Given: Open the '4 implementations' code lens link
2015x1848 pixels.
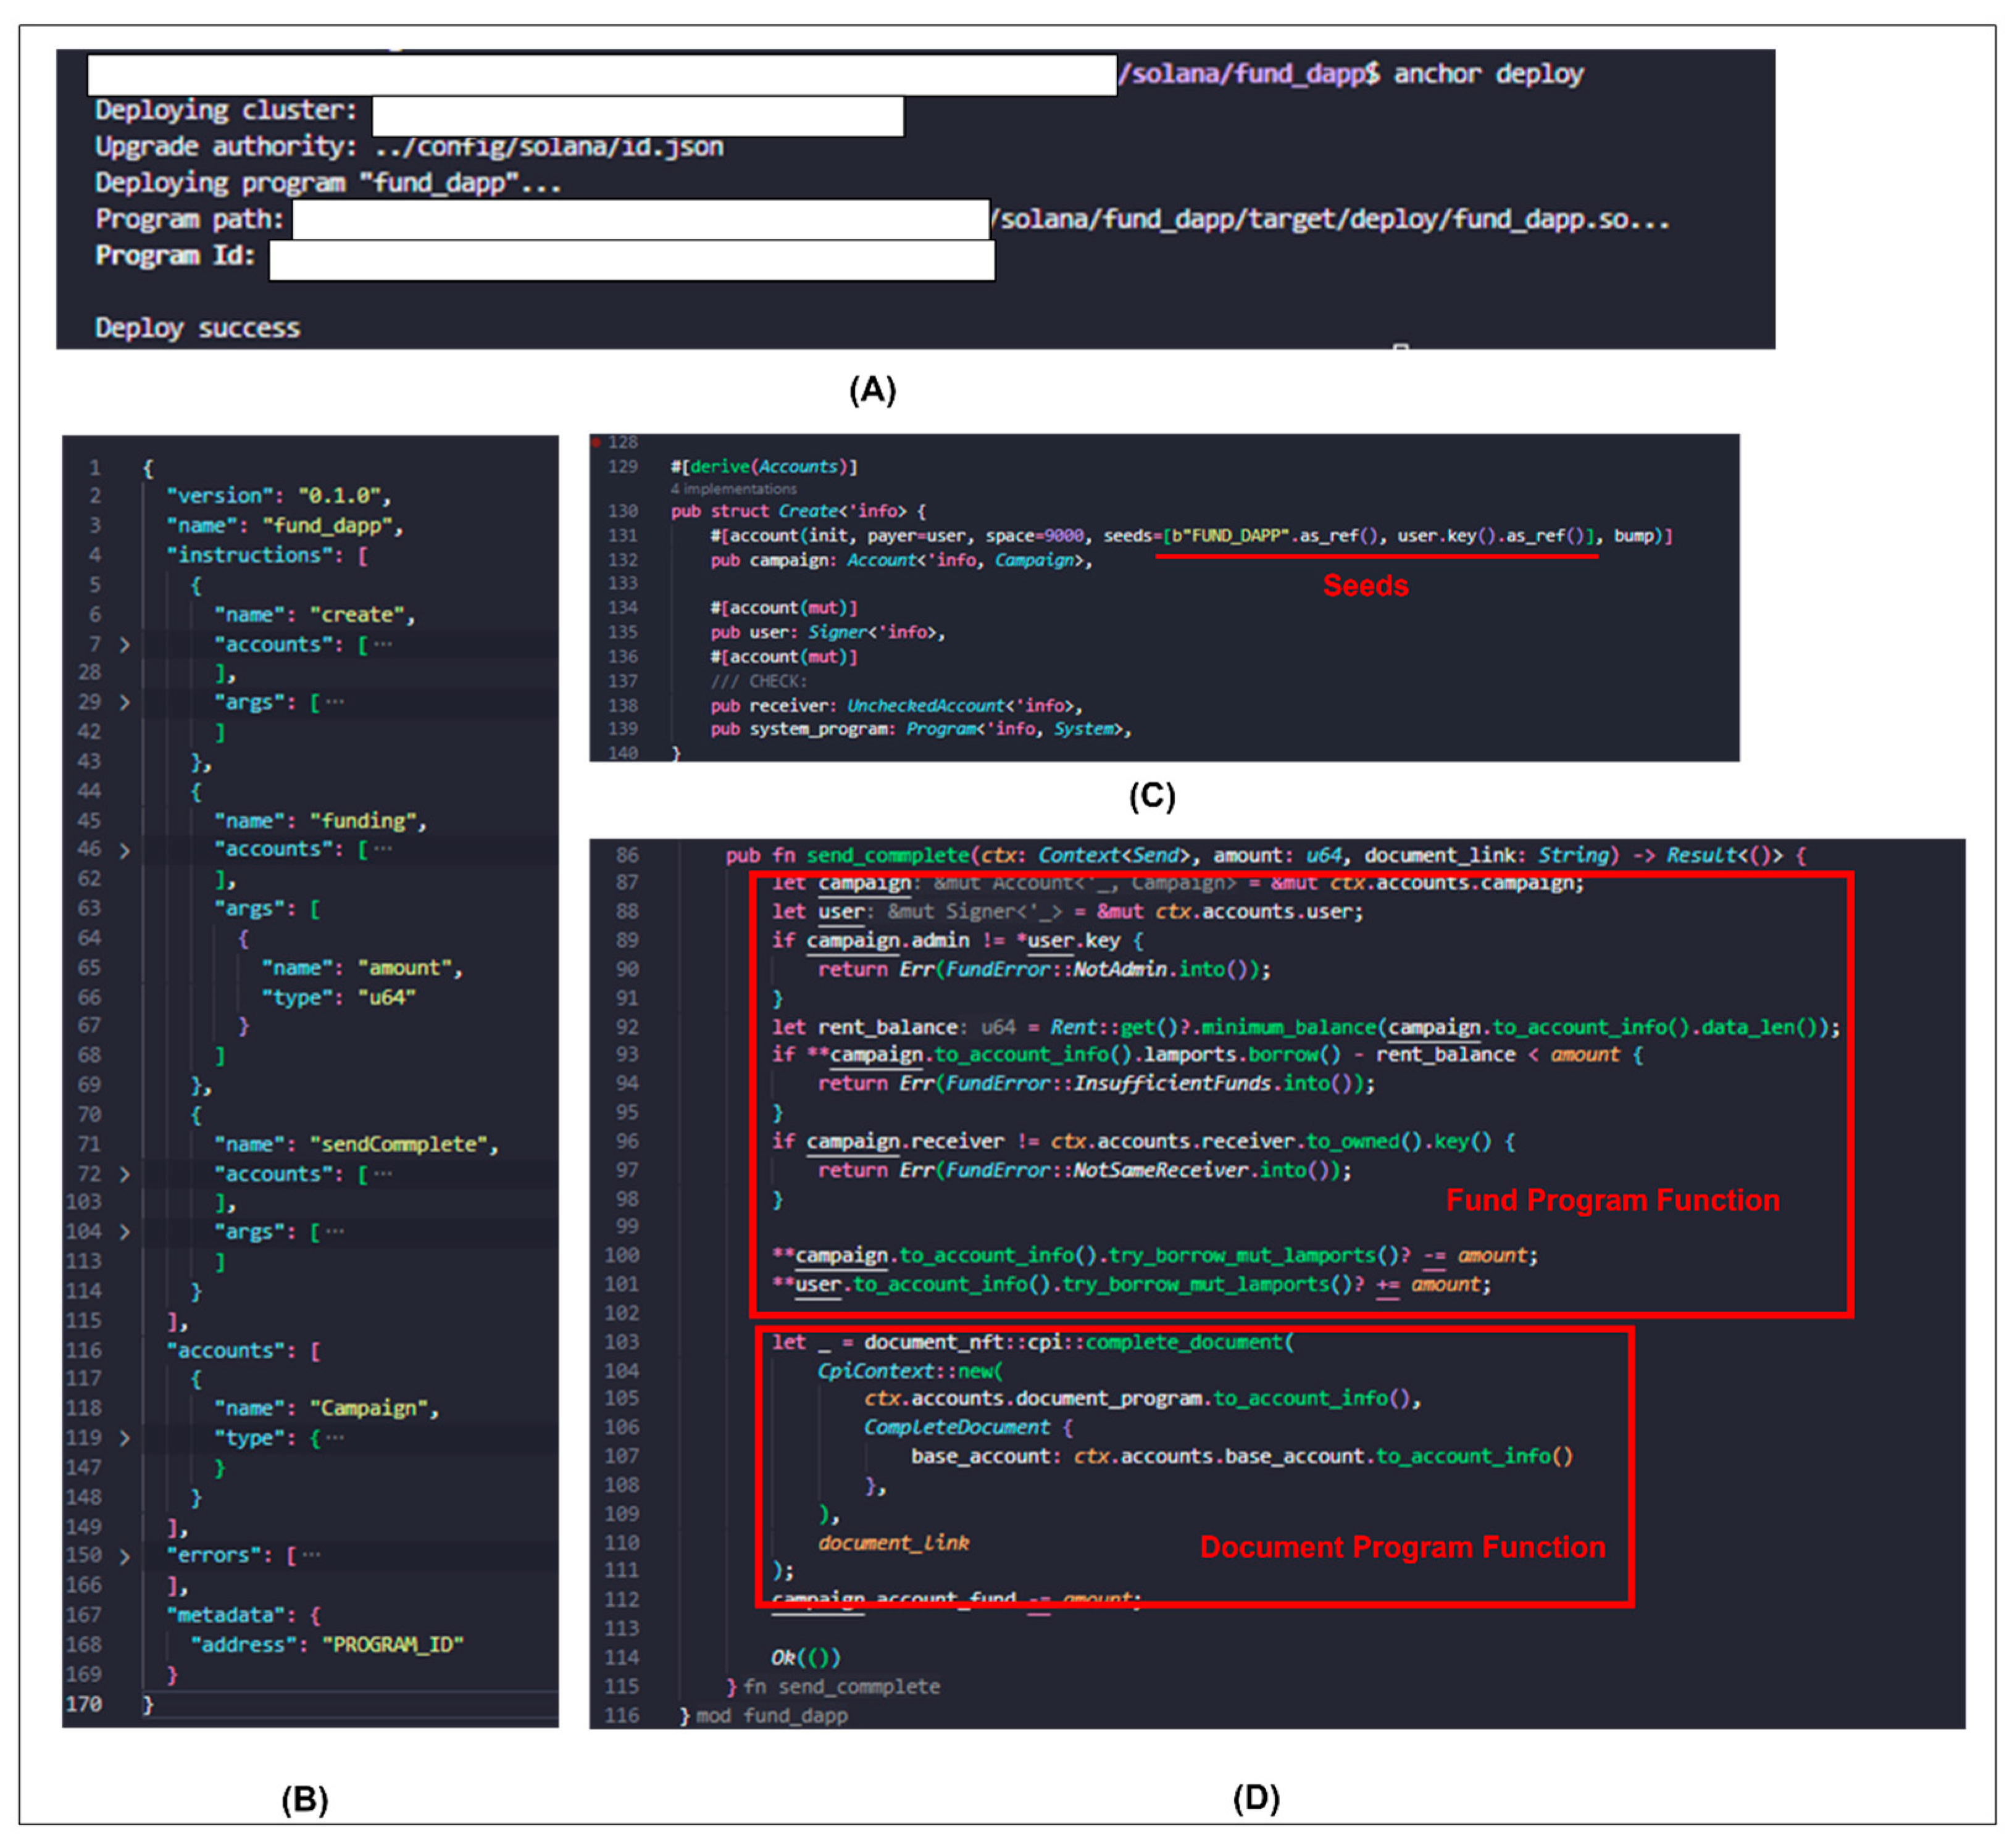Looking at the screenshot, I should point(733,489).
